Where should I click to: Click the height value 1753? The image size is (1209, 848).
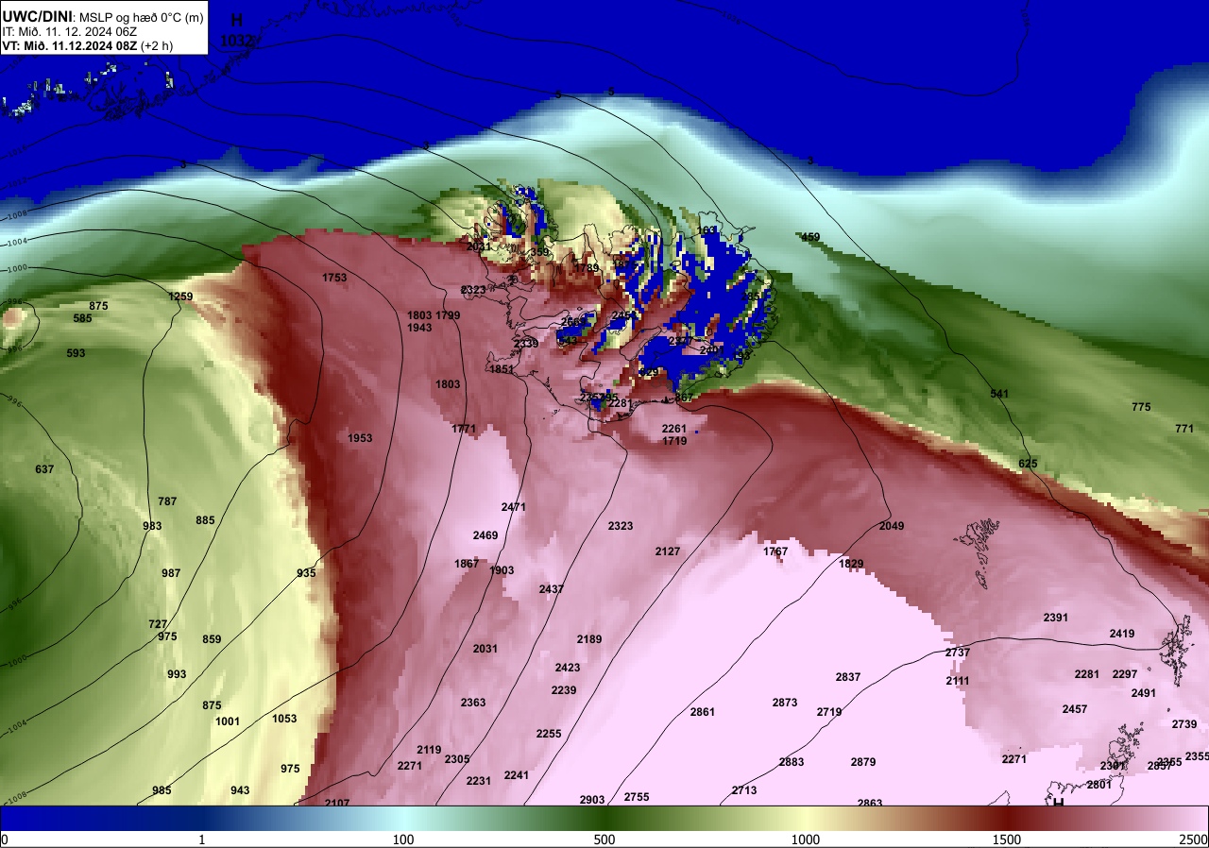pyautogui.click(x=334, y=278)
